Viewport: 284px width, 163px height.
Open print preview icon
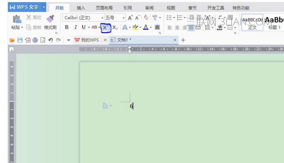pyautogui.click(x=43, y=40)
